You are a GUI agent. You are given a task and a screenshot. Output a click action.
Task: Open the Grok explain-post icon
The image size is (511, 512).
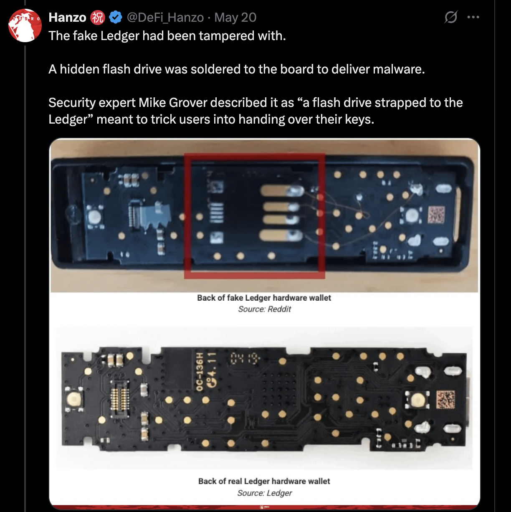(451, 18)
